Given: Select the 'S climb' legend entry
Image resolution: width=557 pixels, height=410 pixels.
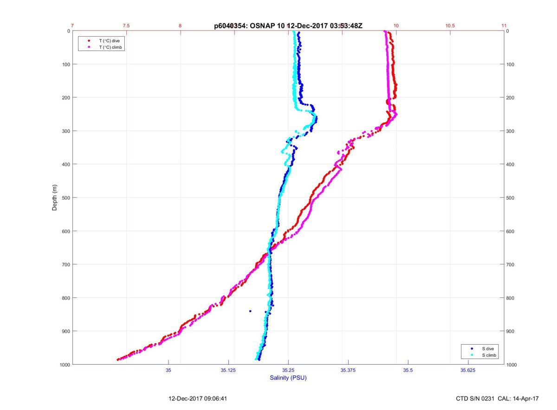Looking at the screenshot, I should tap(489, 355).
